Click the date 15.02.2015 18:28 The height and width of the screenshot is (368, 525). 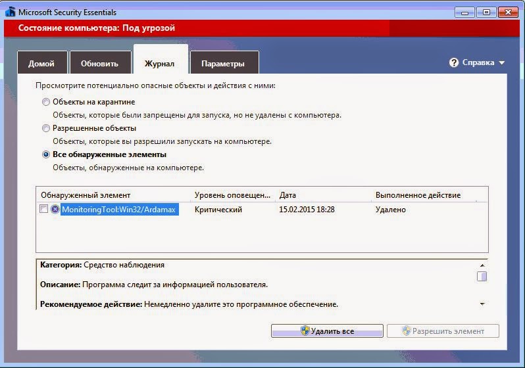[x=307, y=210]
